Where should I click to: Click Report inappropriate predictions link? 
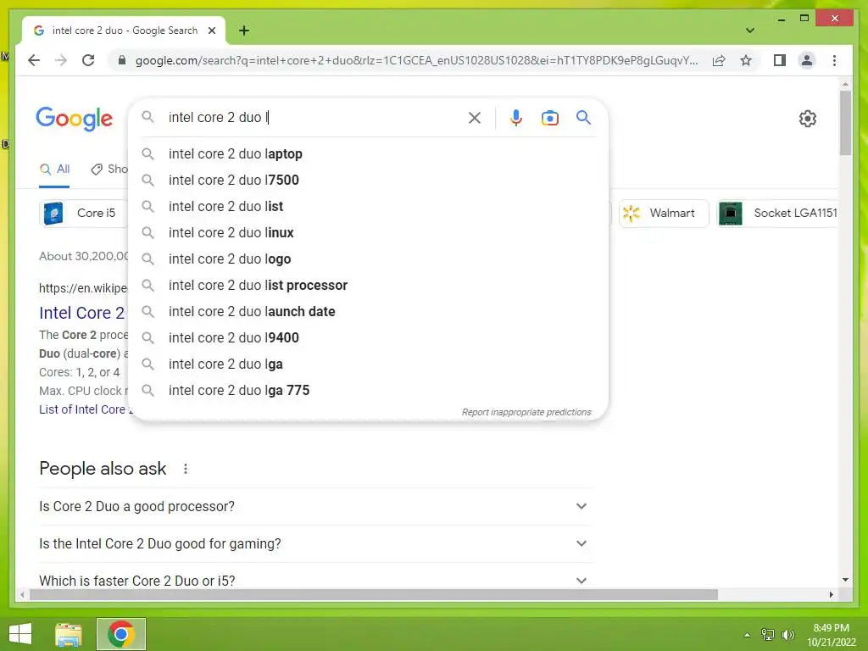526,412
